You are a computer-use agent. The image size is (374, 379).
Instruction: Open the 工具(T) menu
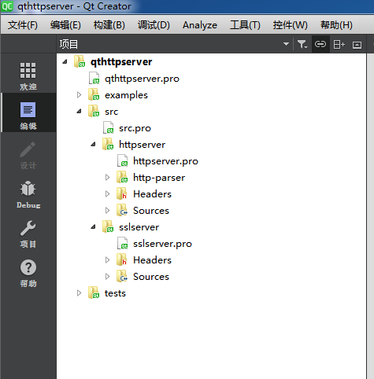[x=245, y=25]
